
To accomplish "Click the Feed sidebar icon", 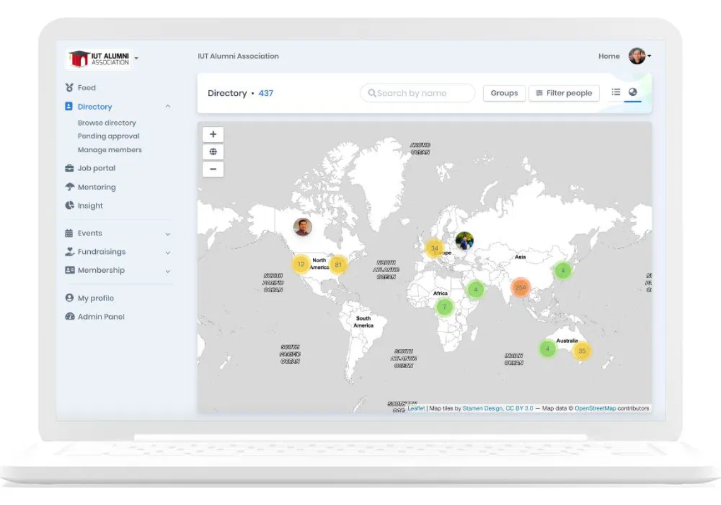I will pyautogui.click(x=69, y=88).
